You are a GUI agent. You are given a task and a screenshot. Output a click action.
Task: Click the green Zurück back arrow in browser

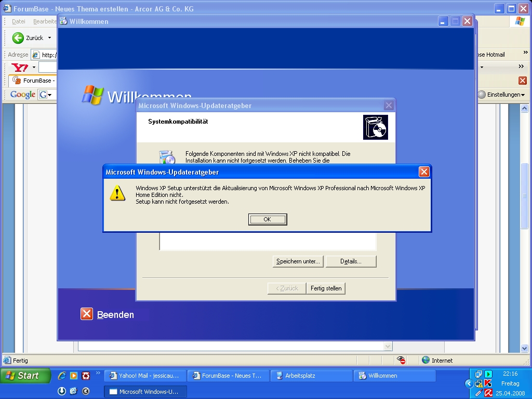18,37
